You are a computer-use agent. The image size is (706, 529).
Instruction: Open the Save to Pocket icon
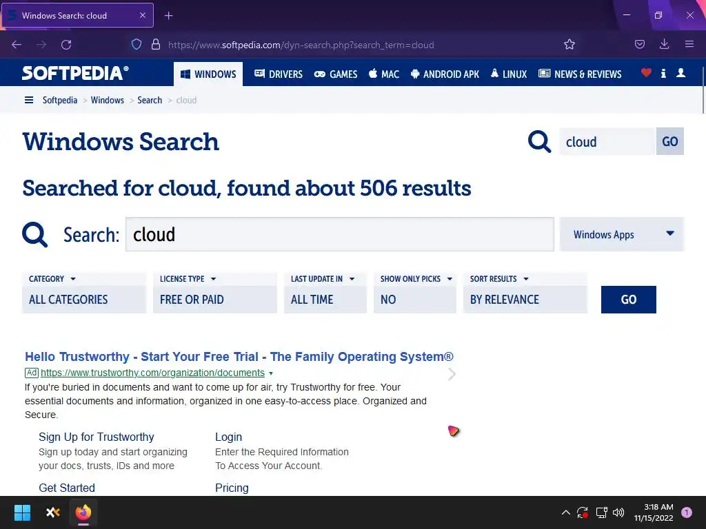[x=639, y=45]
